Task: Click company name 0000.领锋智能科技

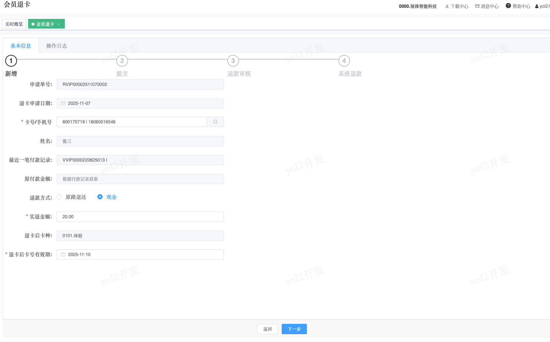Action: [x=418, y=6]
